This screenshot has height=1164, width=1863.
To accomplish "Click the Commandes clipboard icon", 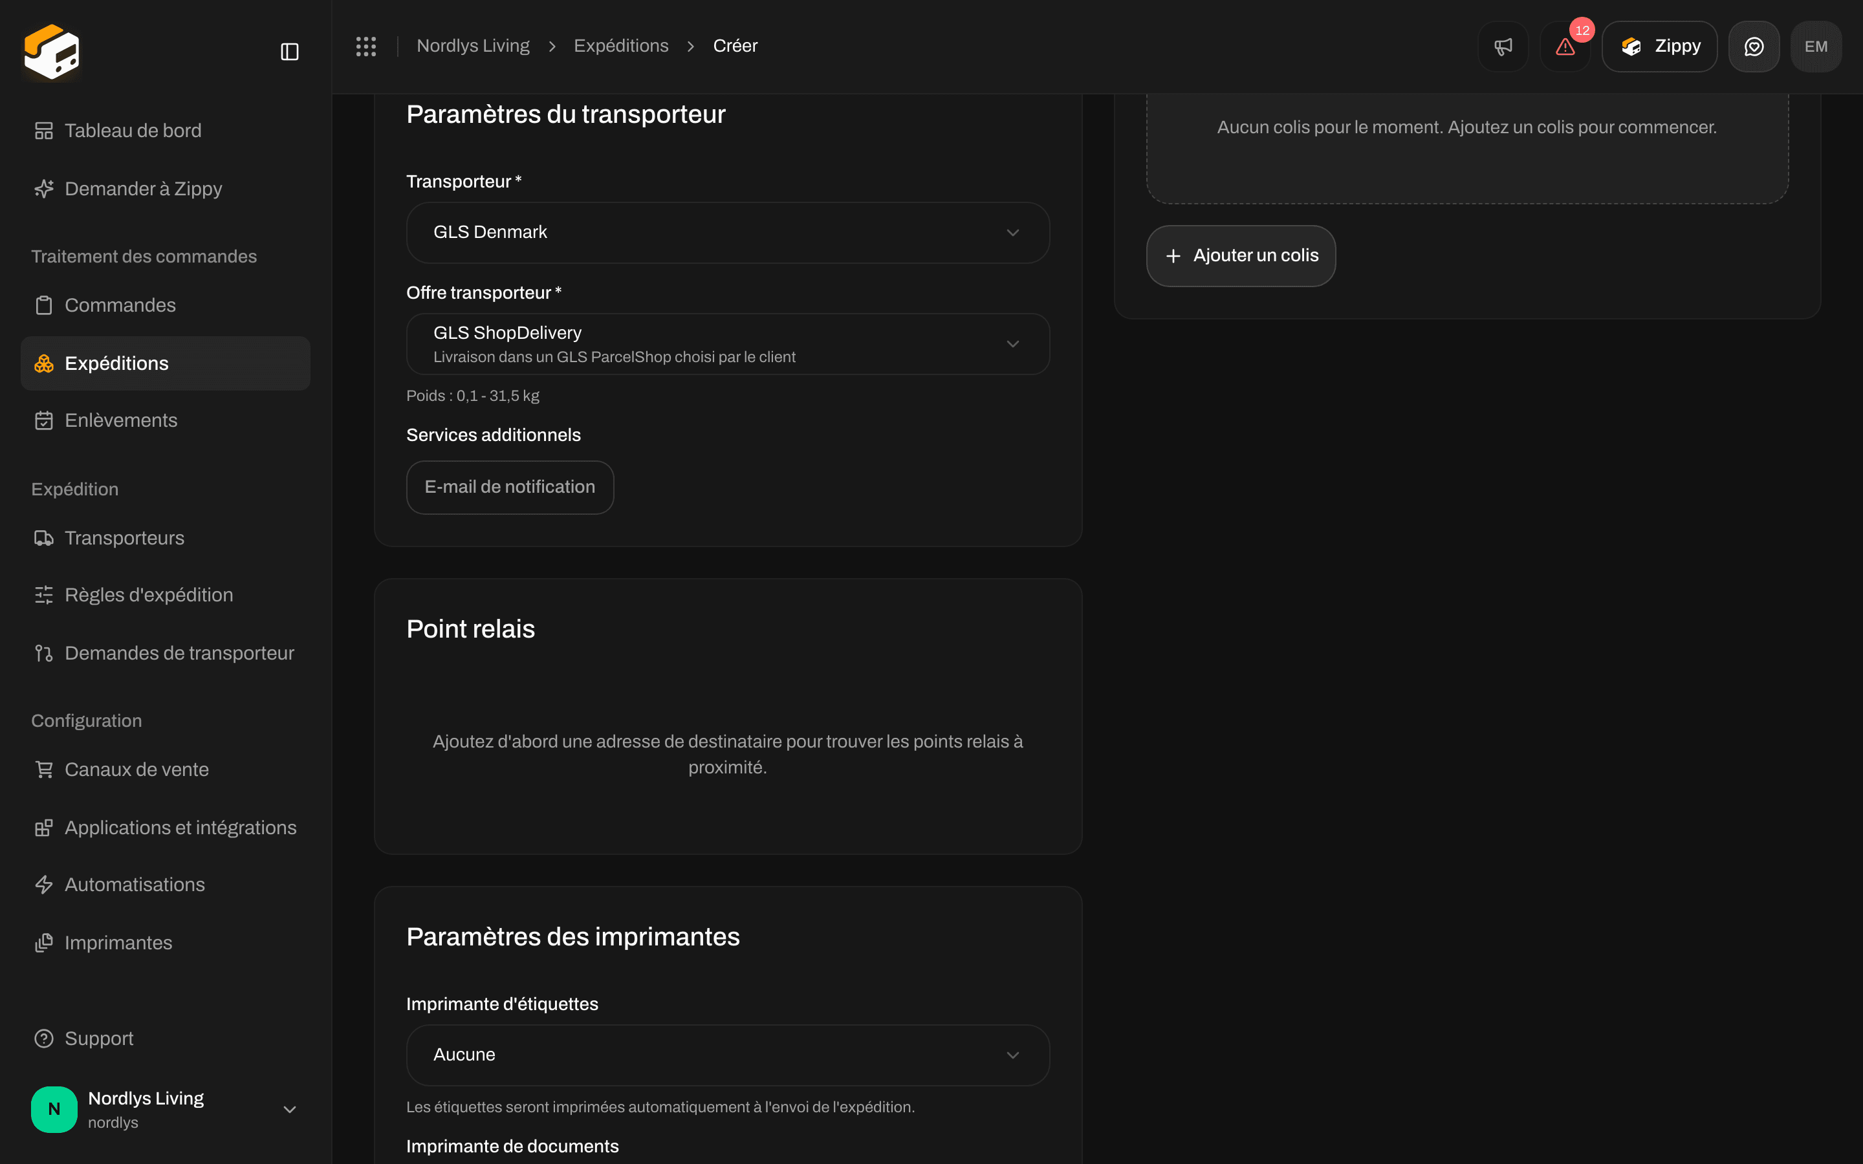I will tap(44, 306).
